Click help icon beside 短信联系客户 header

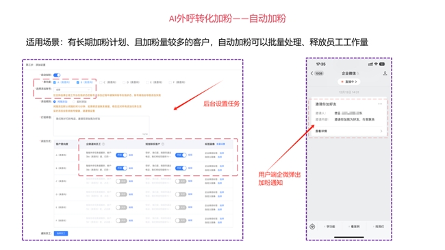(163, 144)
